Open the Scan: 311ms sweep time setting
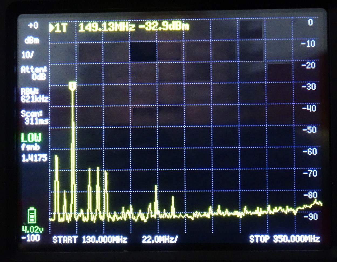The width and height of the screenshot is (337, 262). [35, 117]
